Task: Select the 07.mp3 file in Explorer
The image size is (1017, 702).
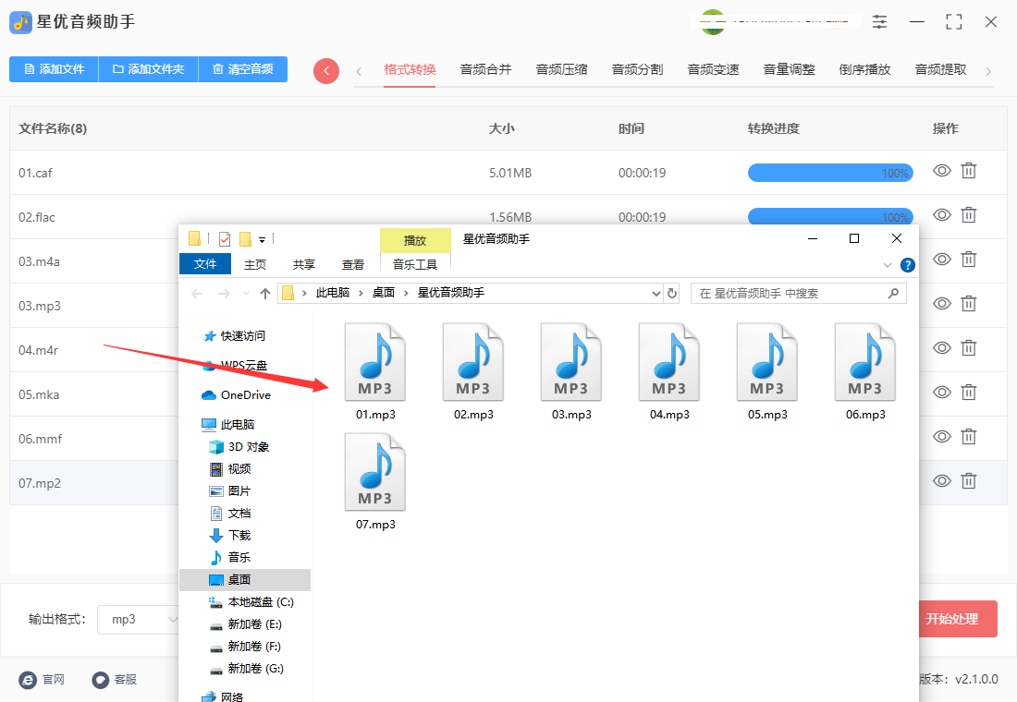Action: tap(375, 483)
